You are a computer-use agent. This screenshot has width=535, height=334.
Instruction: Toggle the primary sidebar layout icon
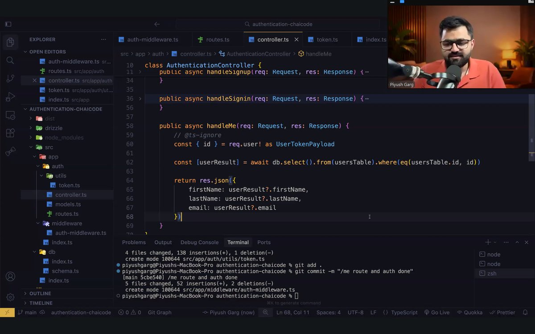8,24
